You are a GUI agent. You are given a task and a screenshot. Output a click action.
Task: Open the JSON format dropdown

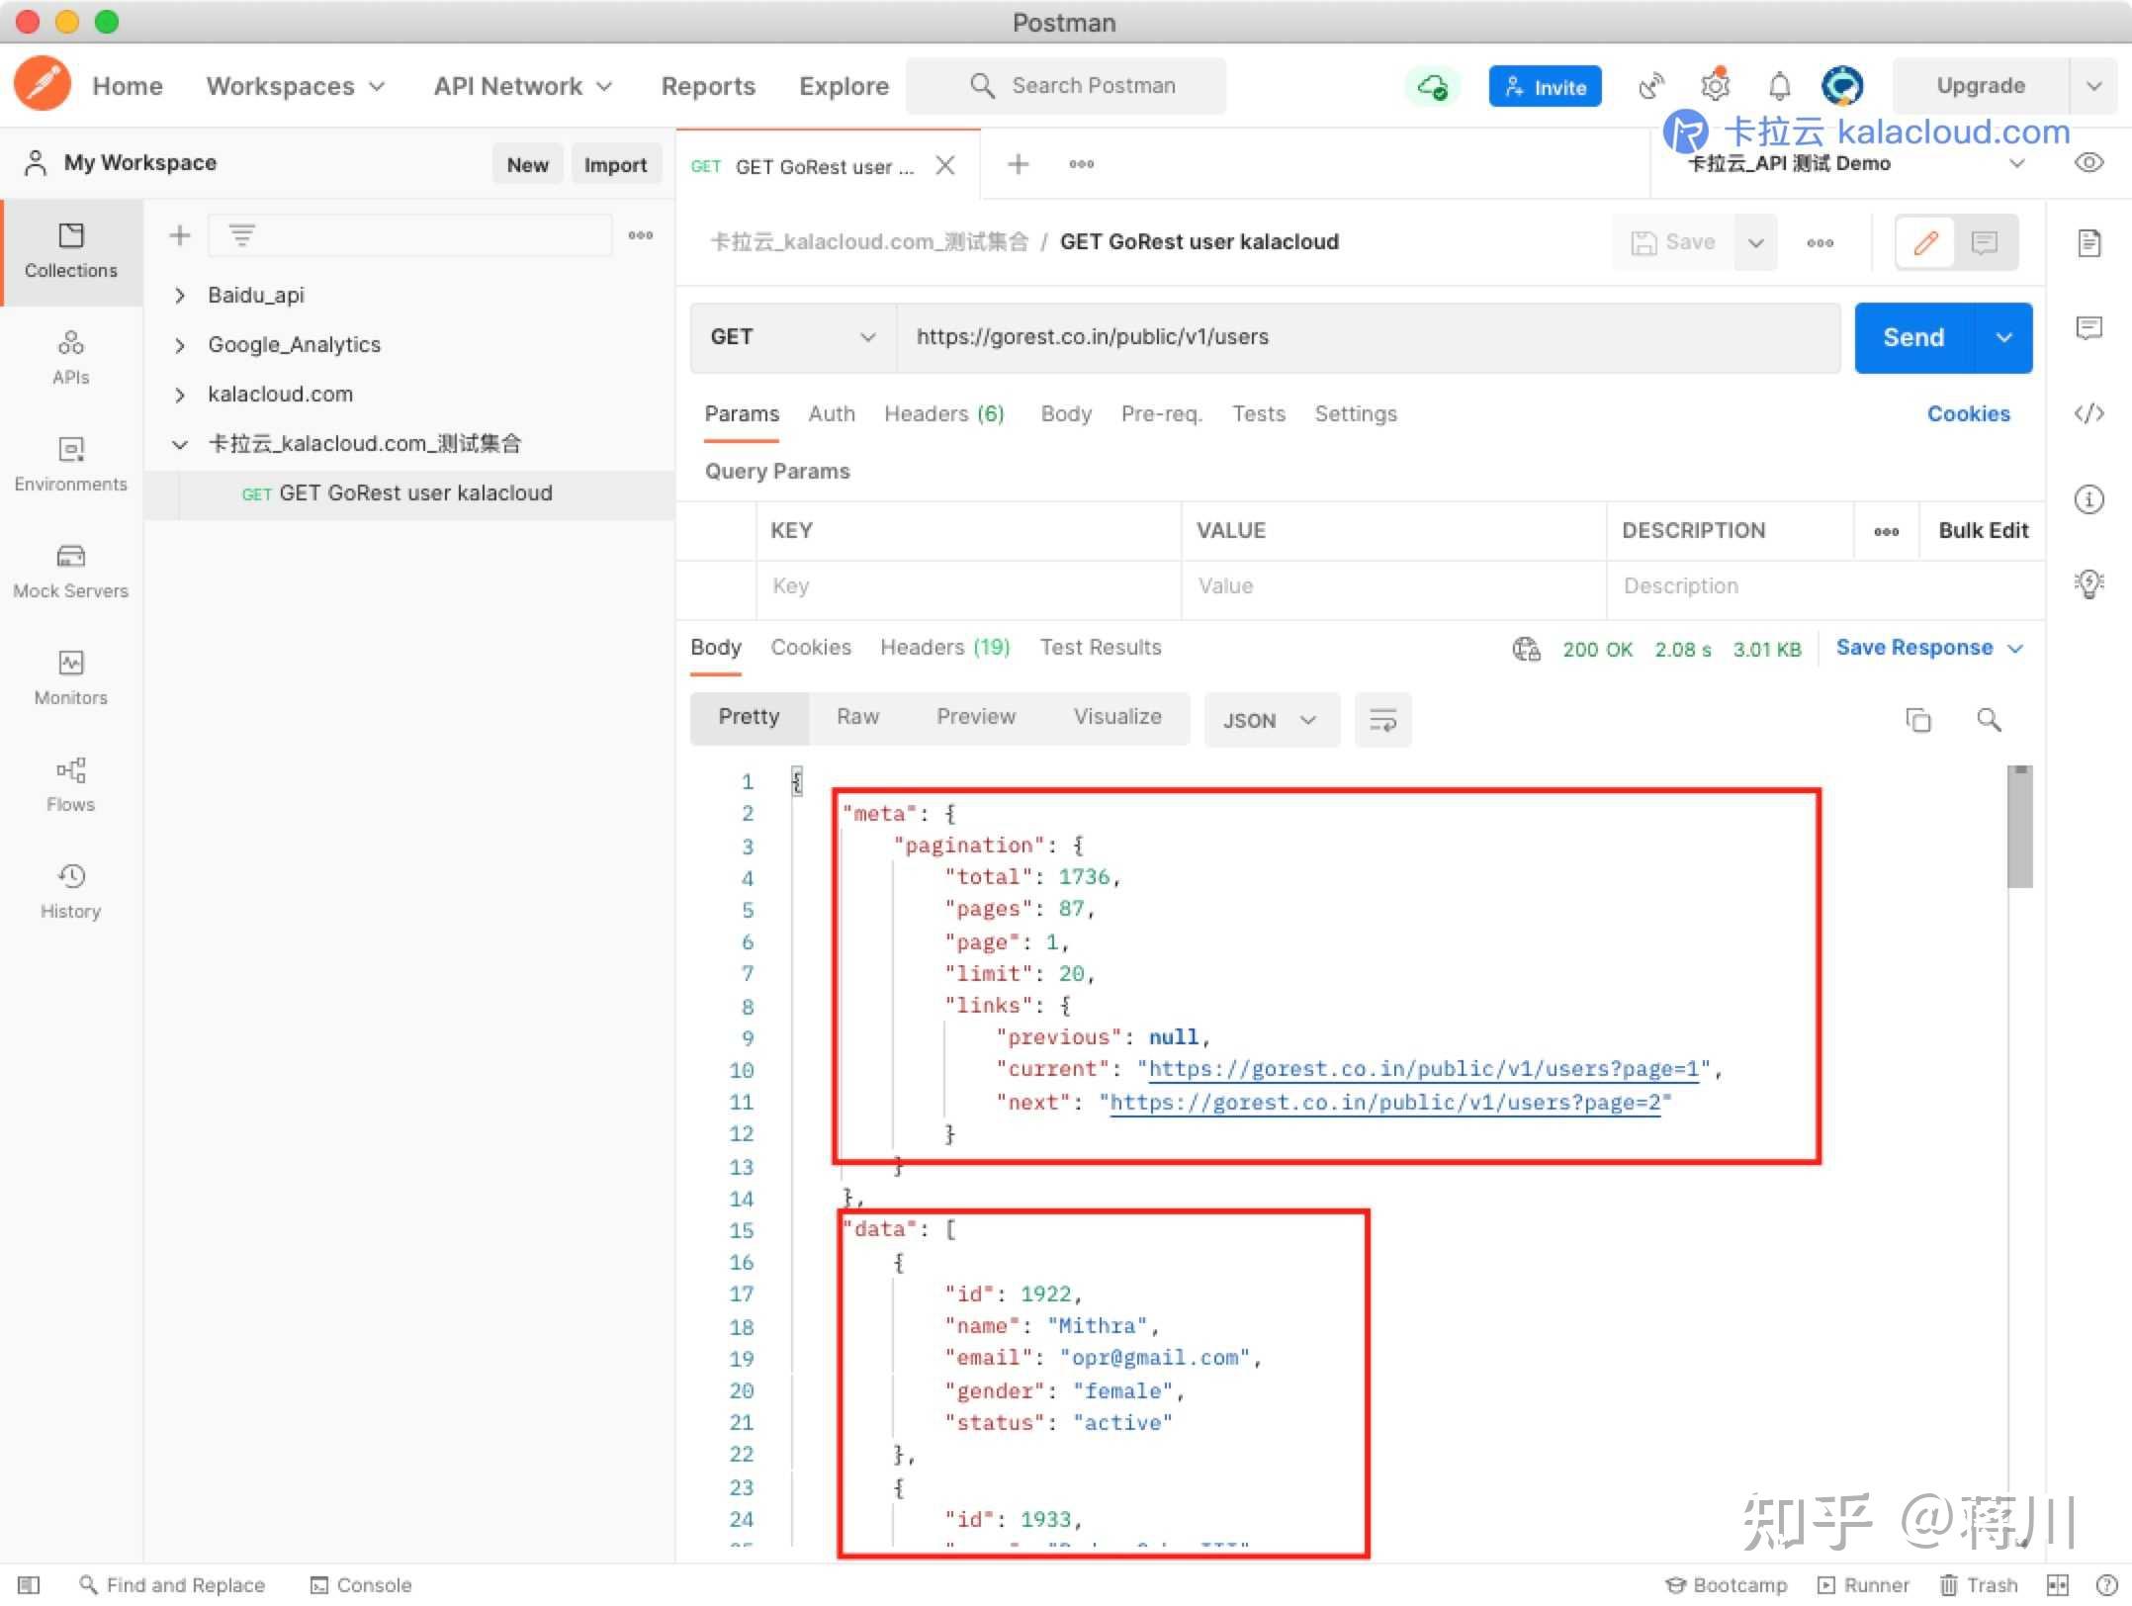[x=1271, y=720]
